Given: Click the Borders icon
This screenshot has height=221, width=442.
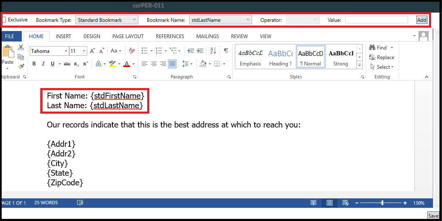Looking at the screenshot, I should pyautogui.click(x=217, y=64).
